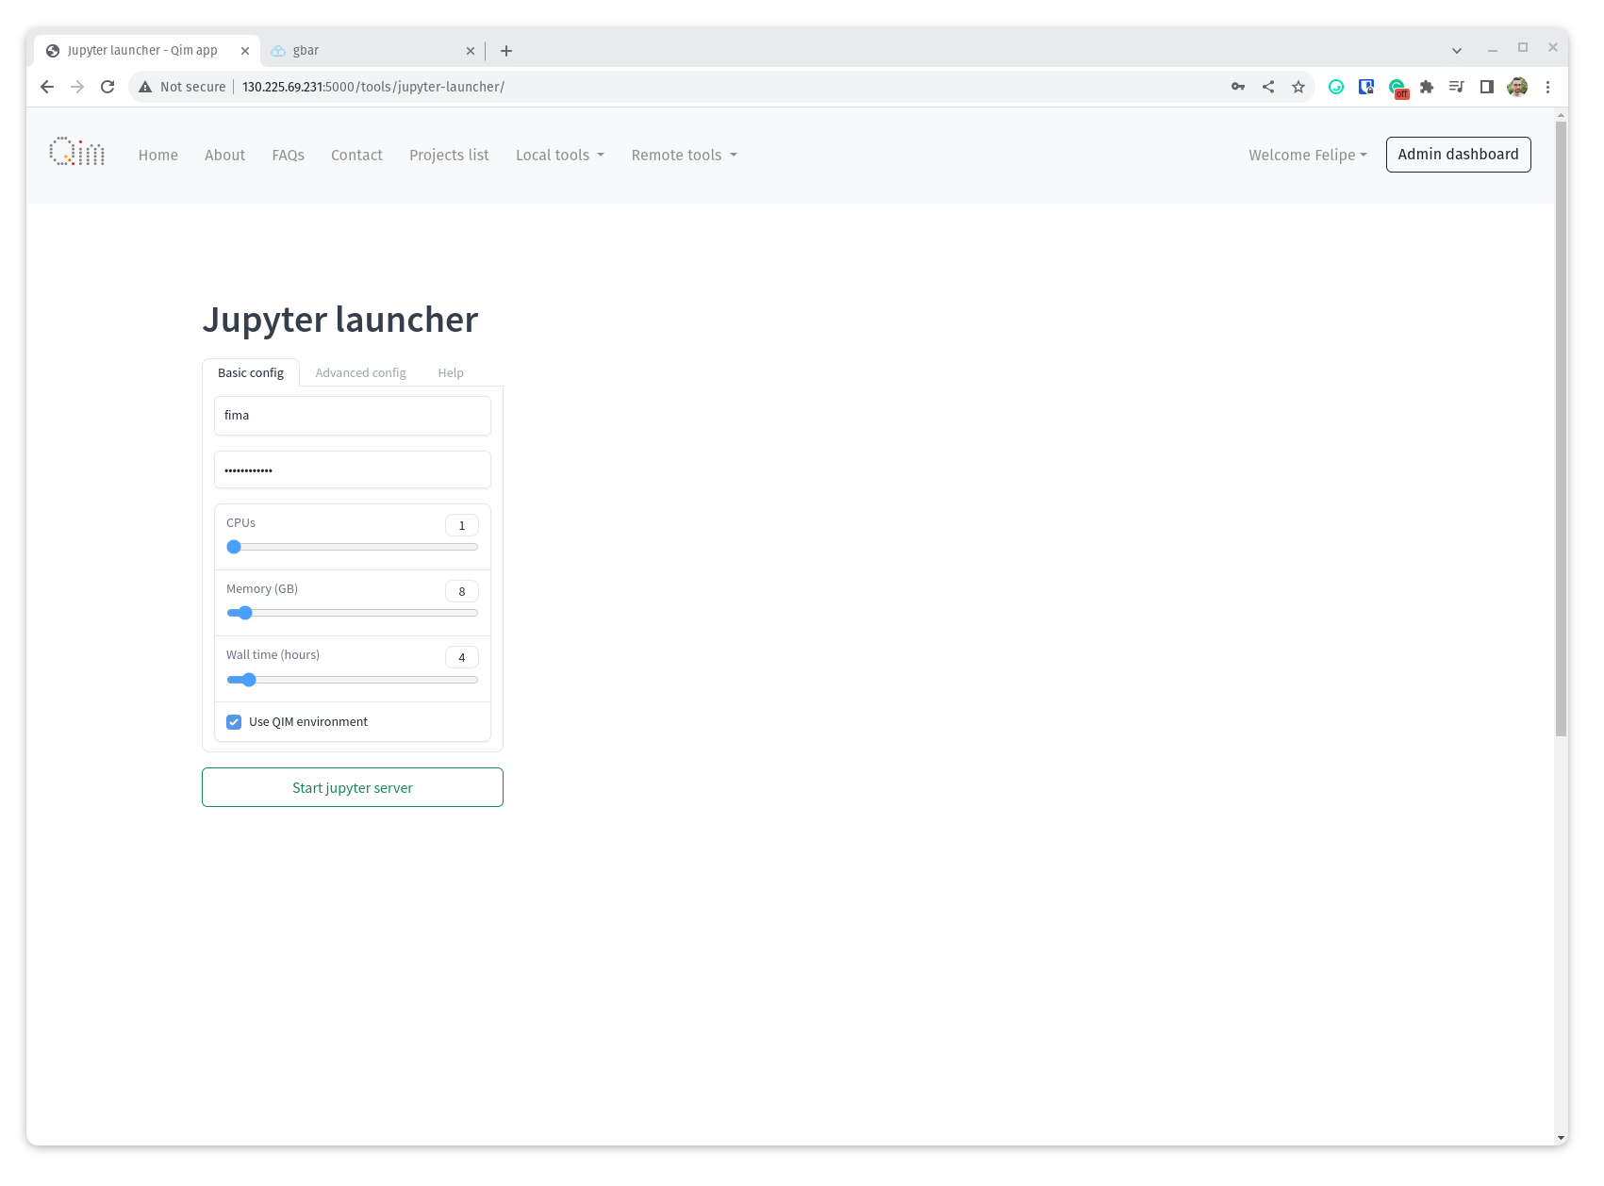This screenshot has width=1604, height=1186.
Task: Click the Qim logo in the navbar
Action: click(77, 153)
